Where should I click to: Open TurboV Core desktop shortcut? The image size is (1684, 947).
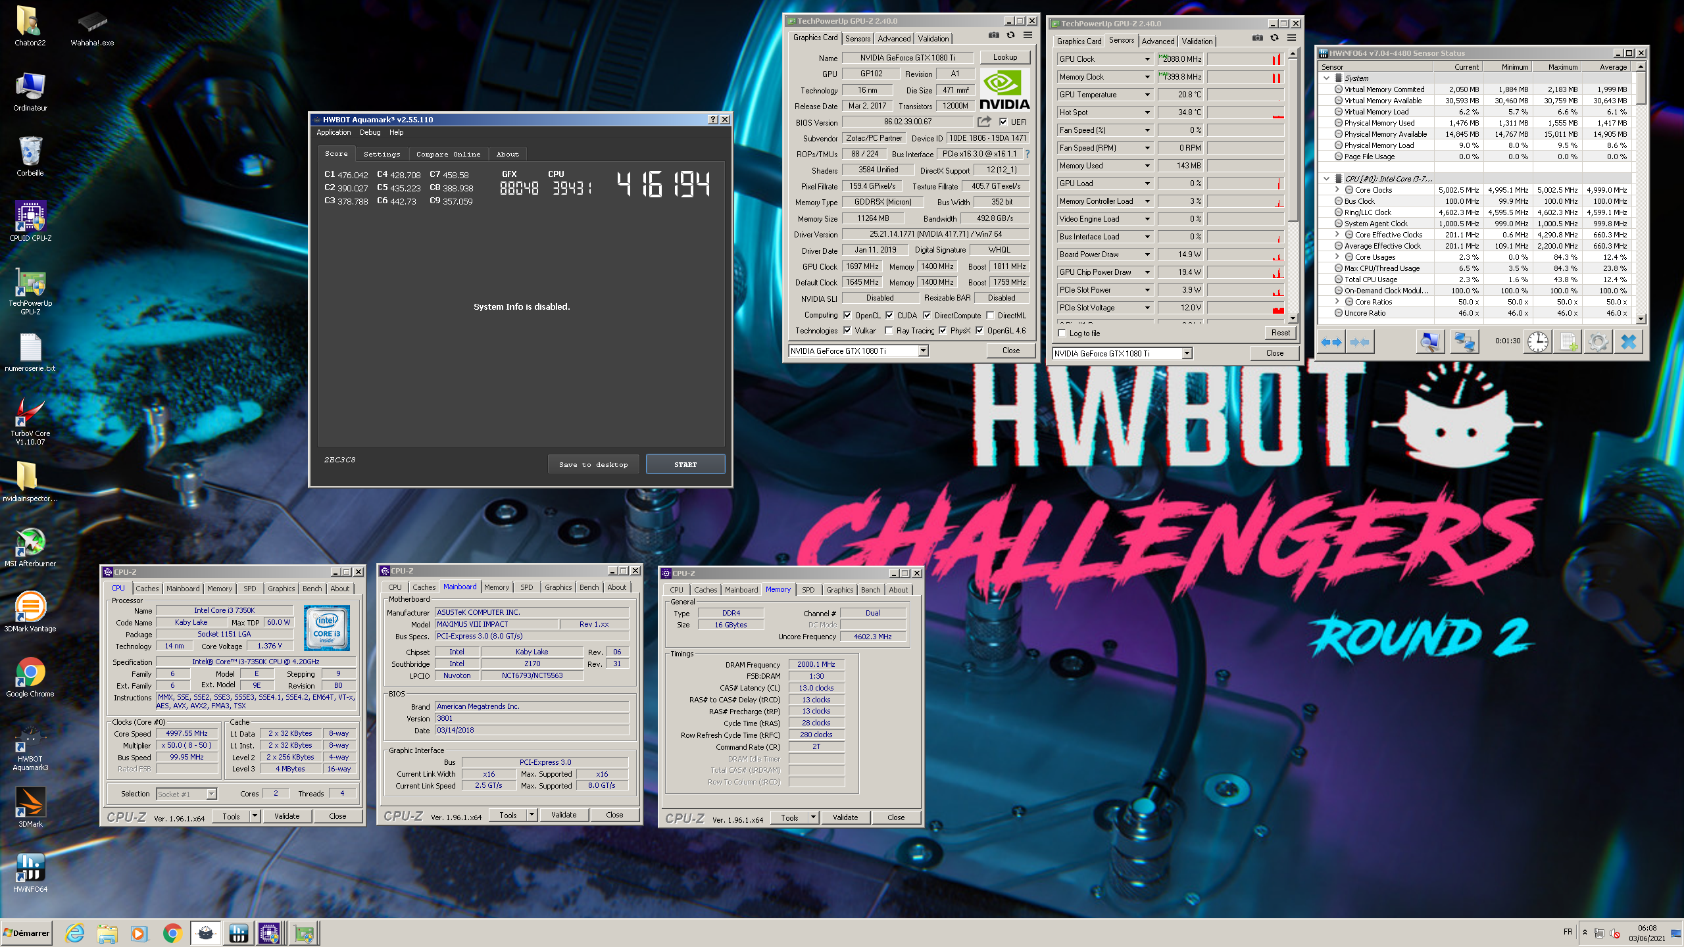(30, 421)
